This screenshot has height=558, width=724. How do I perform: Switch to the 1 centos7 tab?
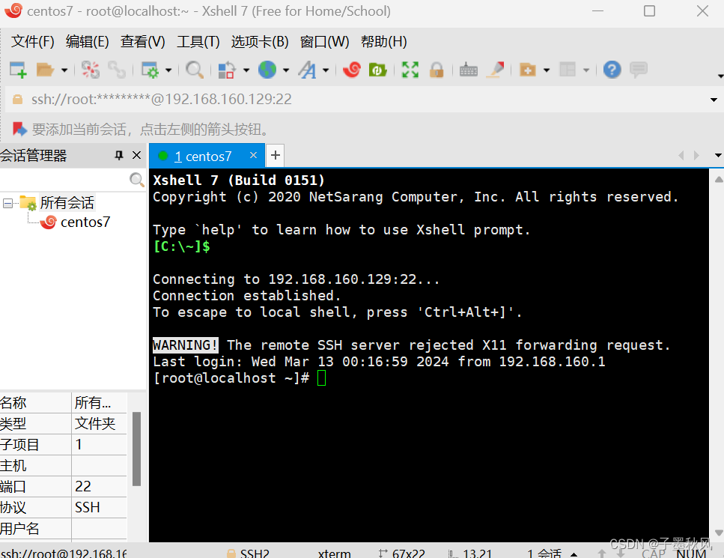tap(203, 157)
